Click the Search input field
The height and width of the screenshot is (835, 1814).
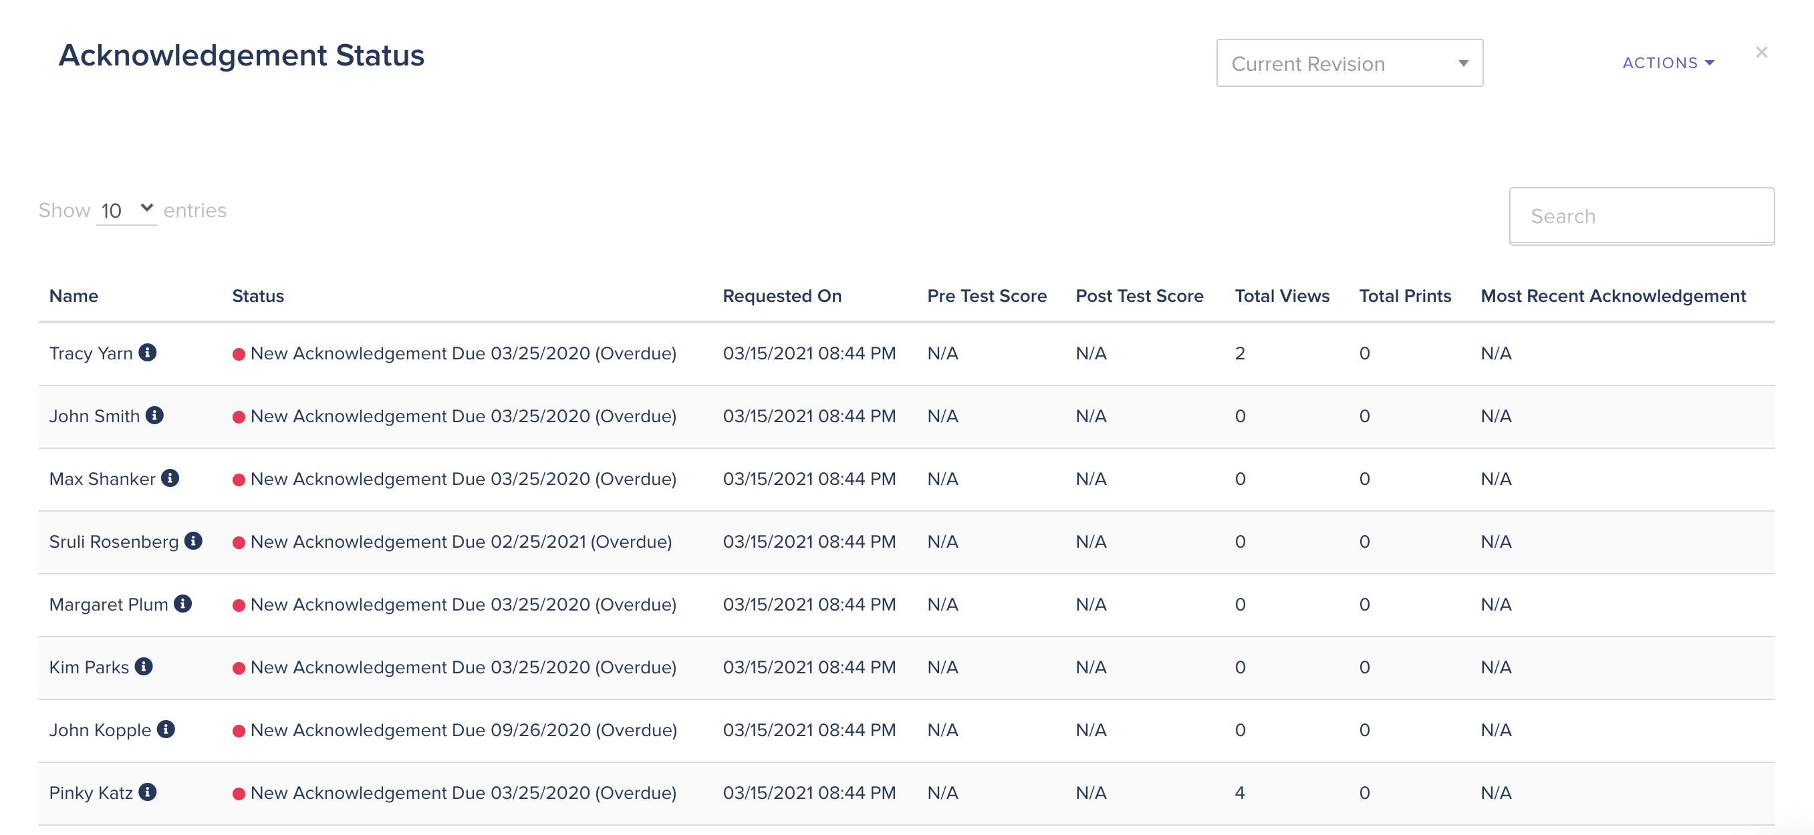point(1643,216)
